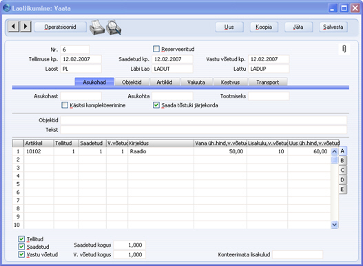Image resolution: width=363 pixels, height=266 pixels.
Task: Switch to the Asukohad tab
Action: 94,82
